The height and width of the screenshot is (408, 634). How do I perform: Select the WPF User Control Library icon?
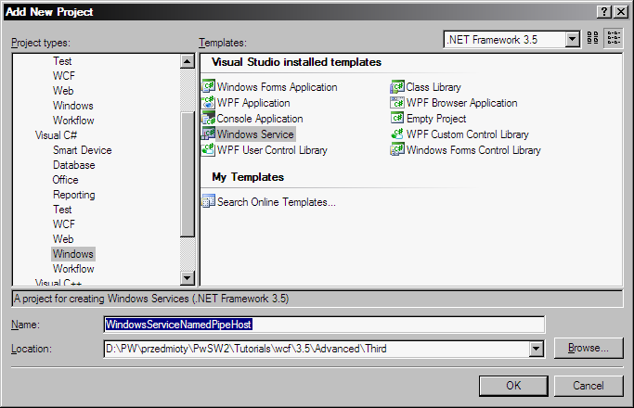tap(208, 149)
